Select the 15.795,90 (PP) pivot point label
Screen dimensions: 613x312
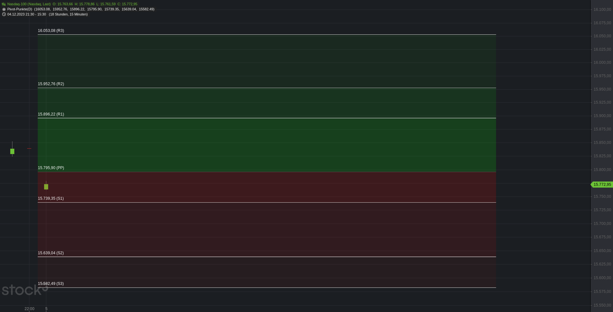[x=51, y=168]
